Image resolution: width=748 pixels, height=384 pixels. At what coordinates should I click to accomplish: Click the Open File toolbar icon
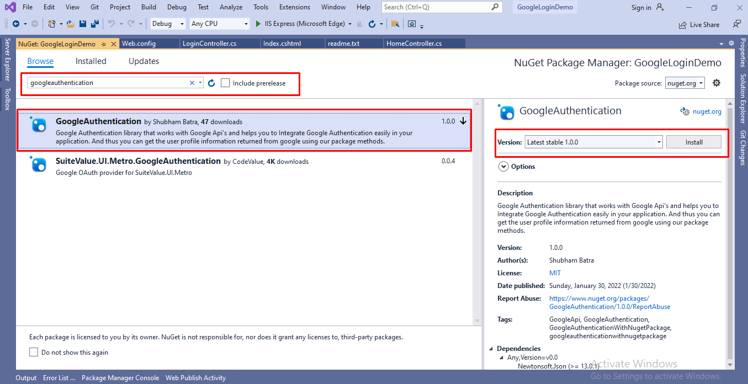click(70, 24)
